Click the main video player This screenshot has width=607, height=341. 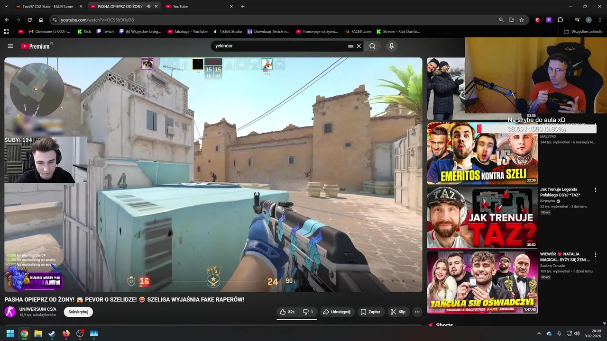pyautogui.click(x=213, y=175)
